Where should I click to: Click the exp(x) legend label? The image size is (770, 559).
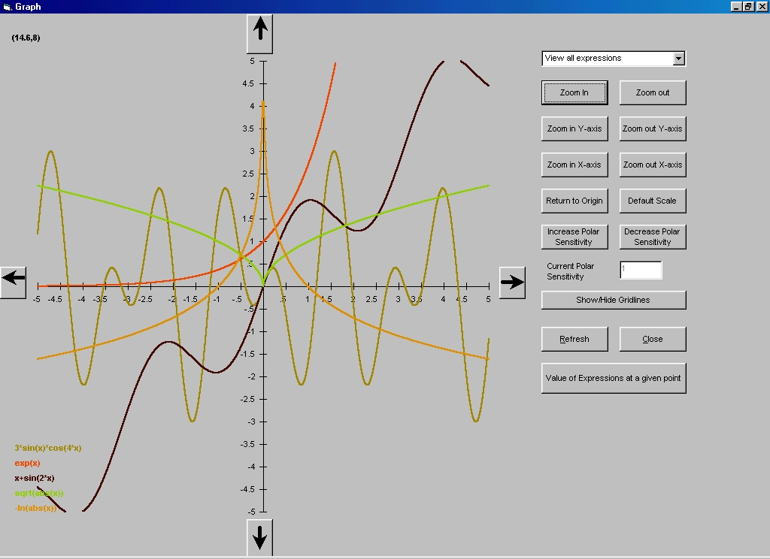(28, 464)
